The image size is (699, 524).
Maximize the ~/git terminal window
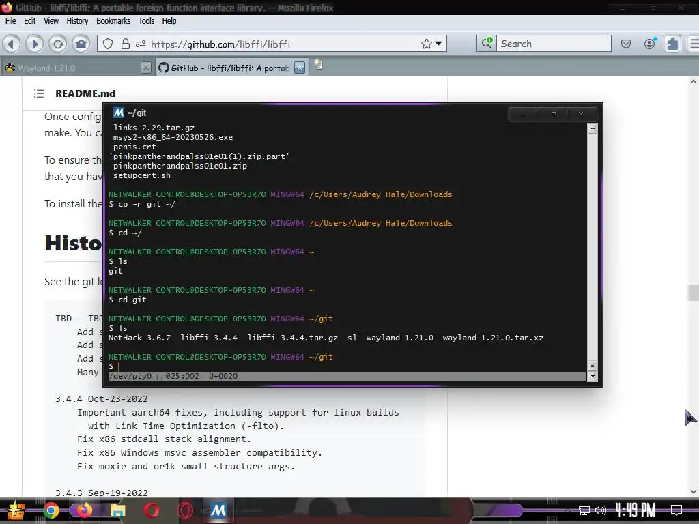pos(553,114)
